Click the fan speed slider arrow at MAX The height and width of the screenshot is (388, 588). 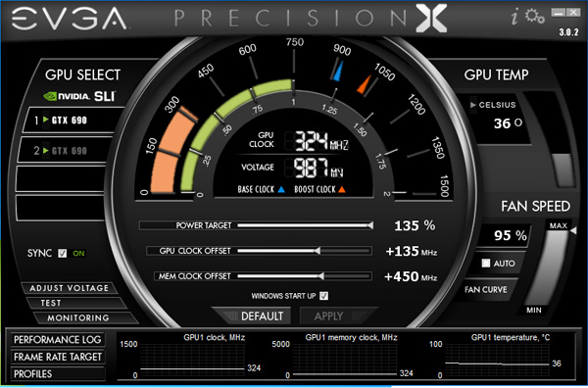[x=573, y=231]
